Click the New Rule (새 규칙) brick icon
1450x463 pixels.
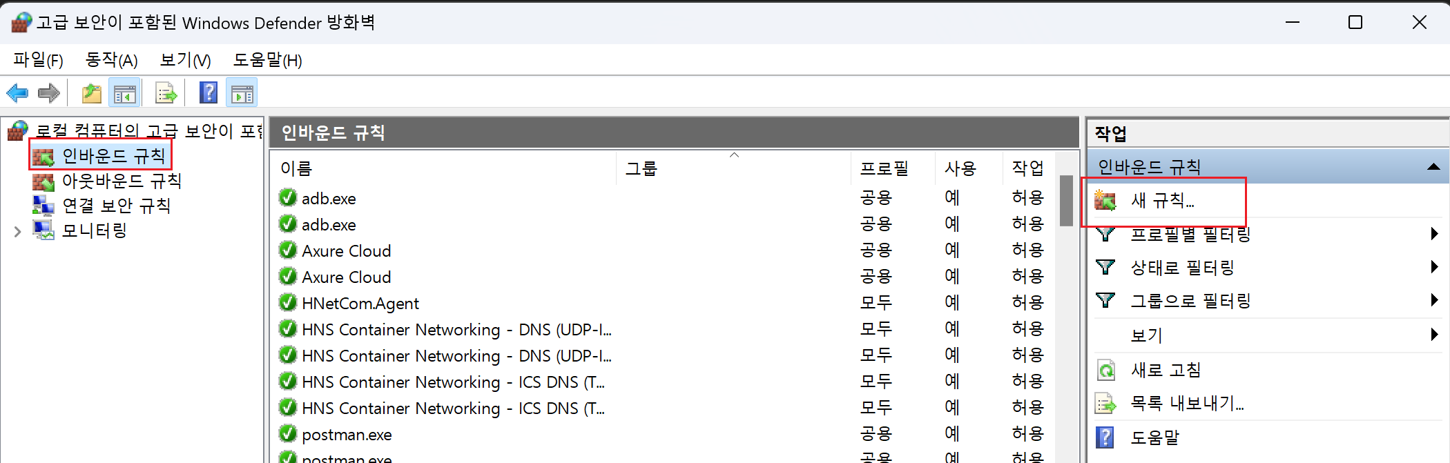1105,201
